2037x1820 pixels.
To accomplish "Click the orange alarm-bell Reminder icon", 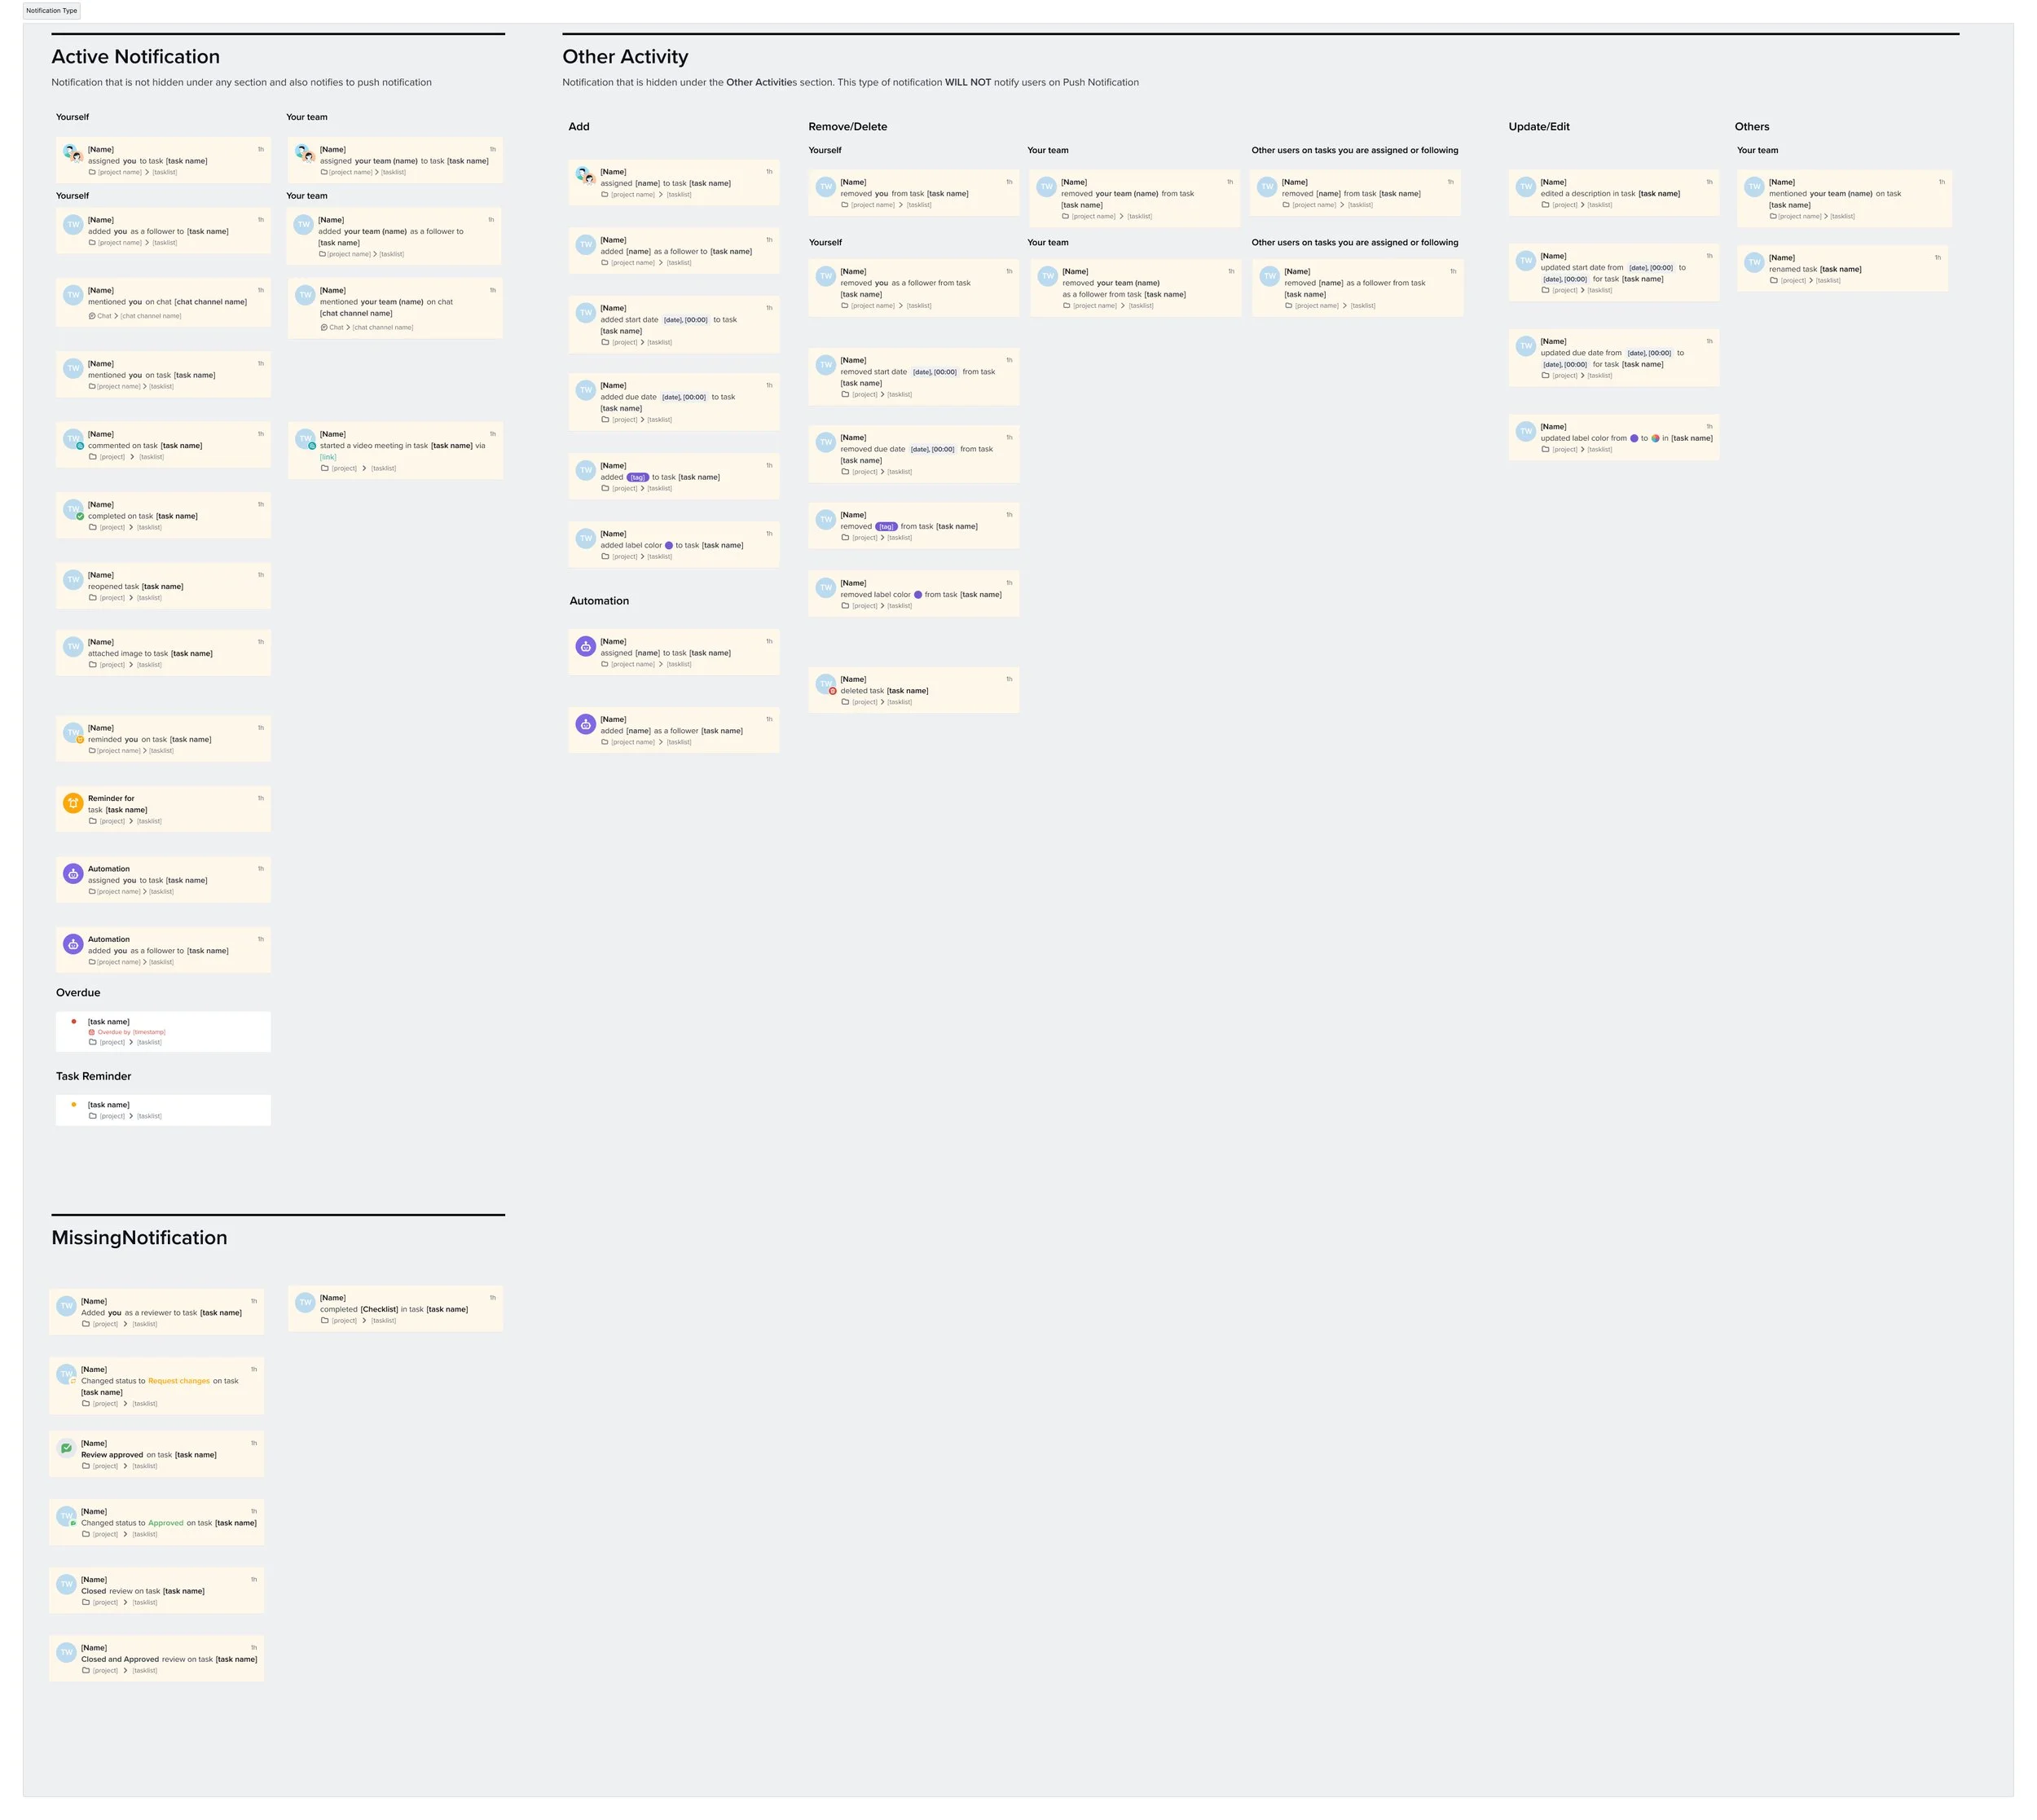I will pyautogui.click(x=73, y=803).
